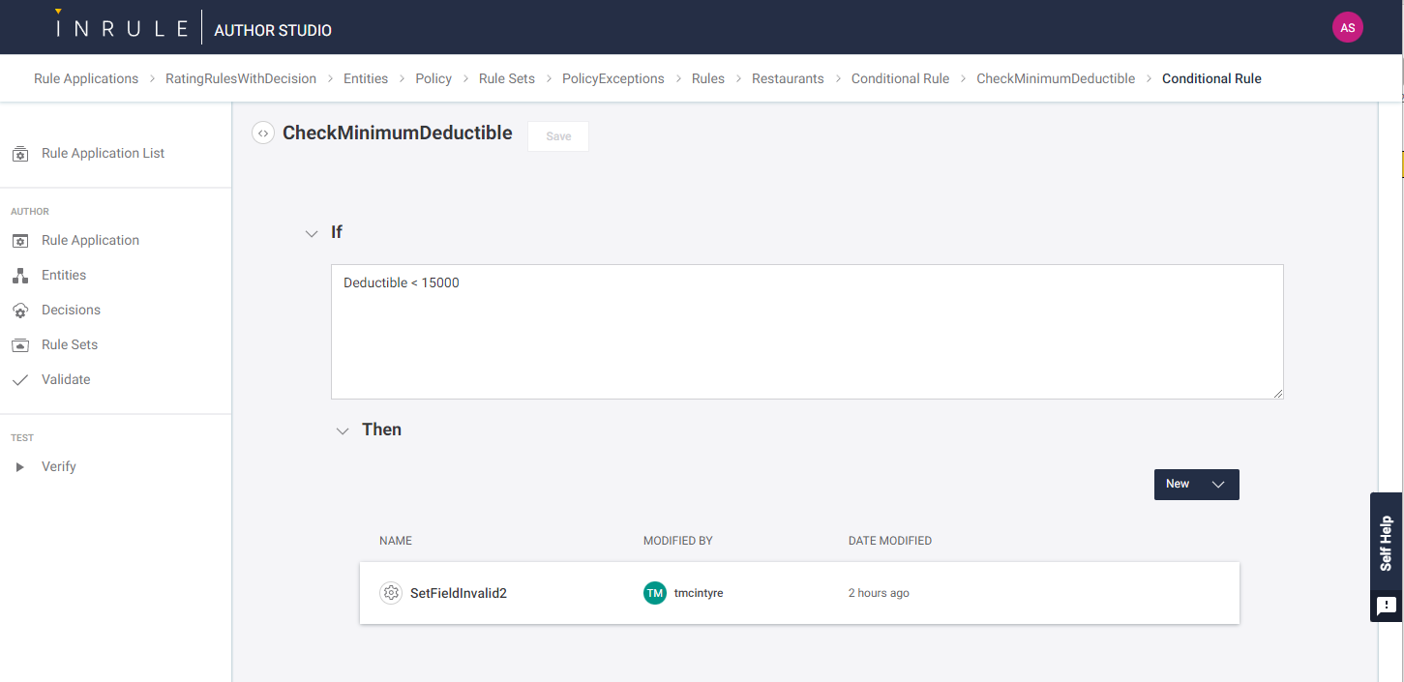Click the Validate checkmark icon
This screenshot has width=1404, height=682.
tap(19, 380)
